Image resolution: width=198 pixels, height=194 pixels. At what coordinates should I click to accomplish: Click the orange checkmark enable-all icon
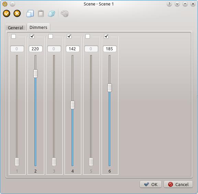(7, 13)
